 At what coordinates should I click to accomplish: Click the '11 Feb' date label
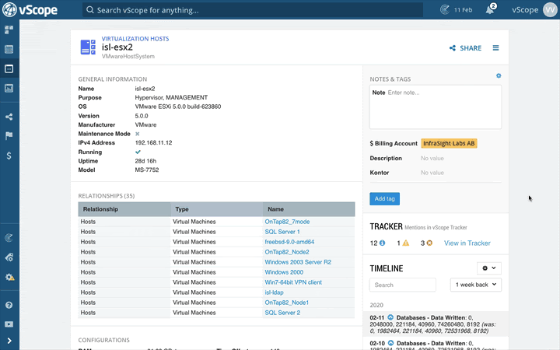pos(464,10)
